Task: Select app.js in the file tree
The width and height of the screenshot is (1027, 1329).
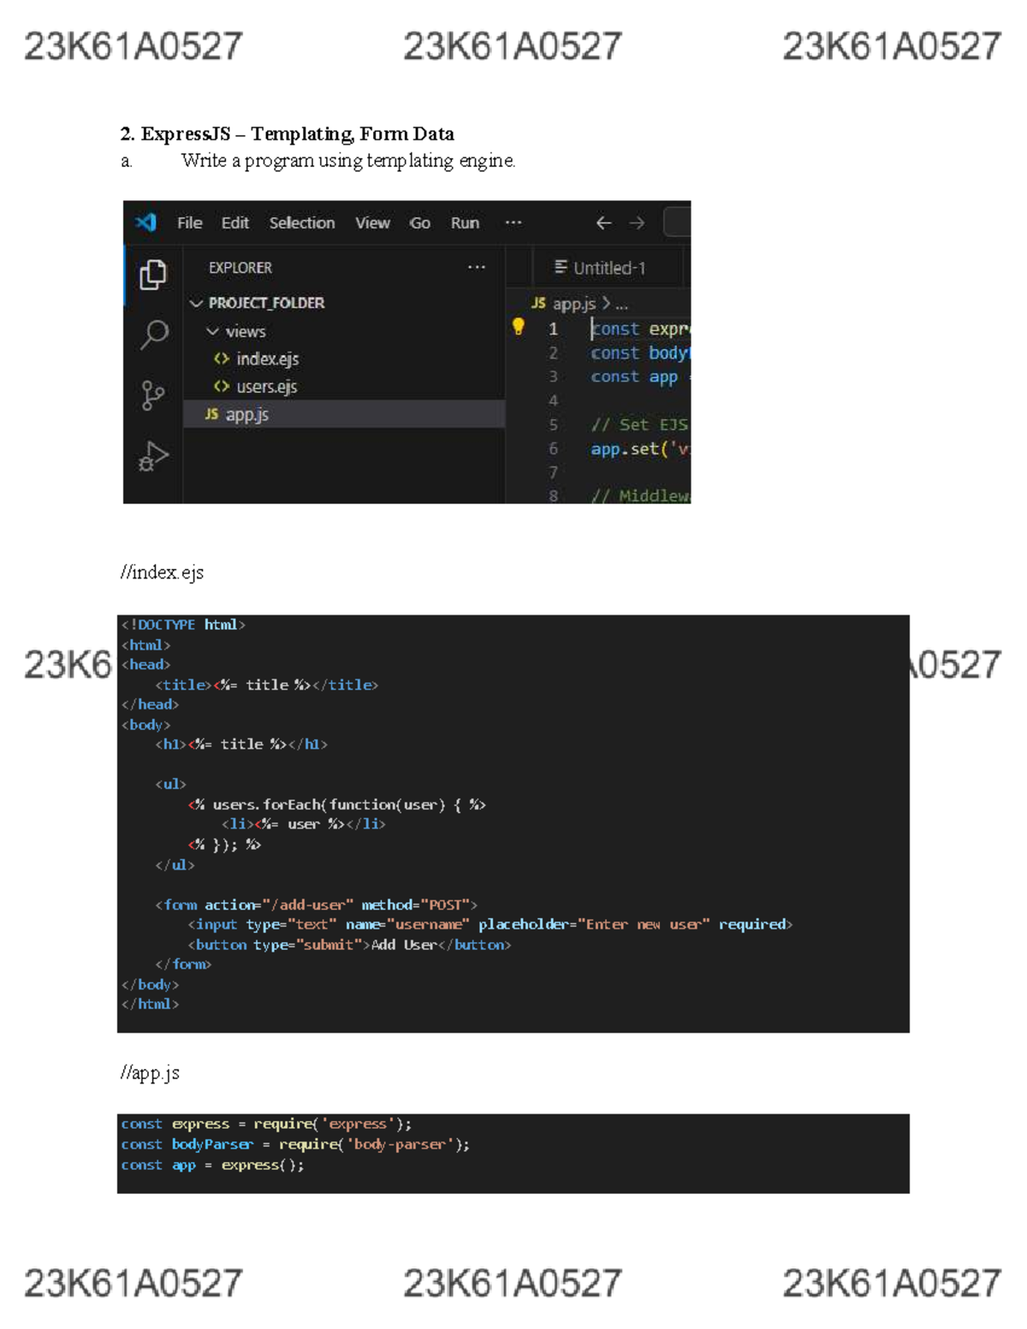Action: [x=344, y=414]
